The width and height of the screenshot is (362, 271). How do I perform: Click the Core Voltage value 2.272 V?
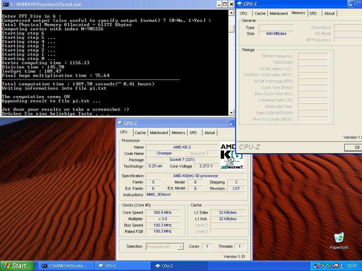coord(206,166)
